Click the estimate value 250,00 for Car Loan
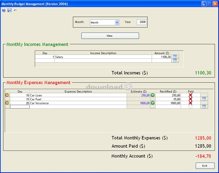 click(x=145, y=95)
